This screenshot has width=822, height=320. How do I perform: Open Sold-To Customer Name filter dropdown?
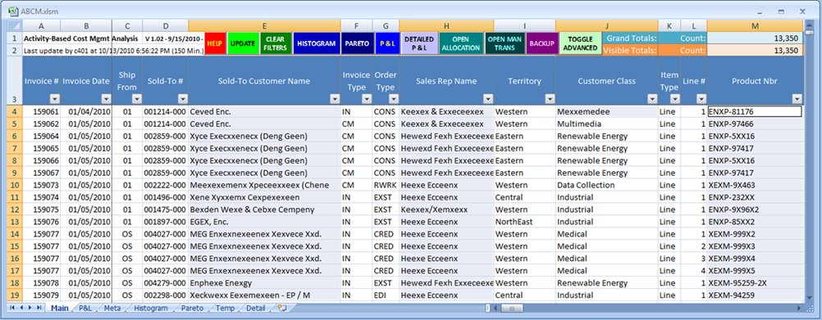tap(335, 99)
